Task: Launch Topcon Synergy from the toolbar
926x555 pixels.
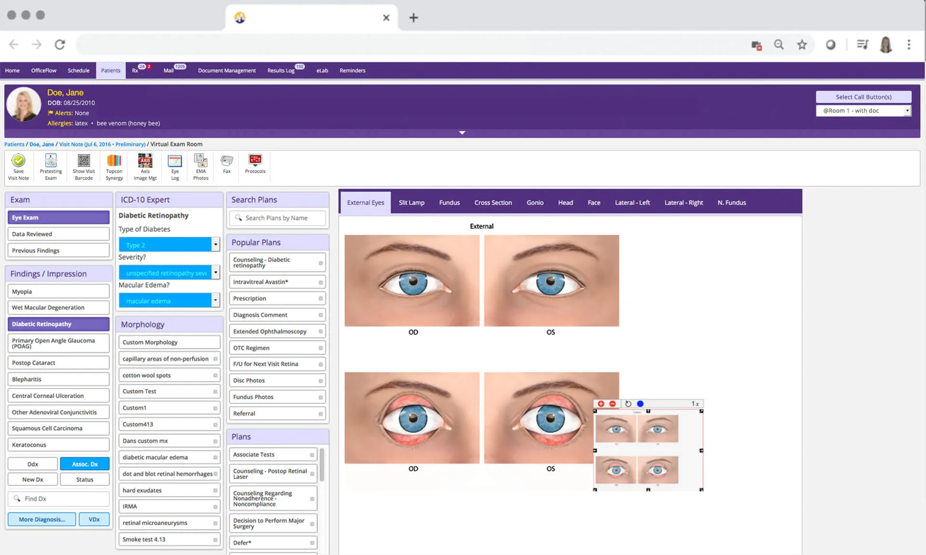Action: click(x=114, y=166)
